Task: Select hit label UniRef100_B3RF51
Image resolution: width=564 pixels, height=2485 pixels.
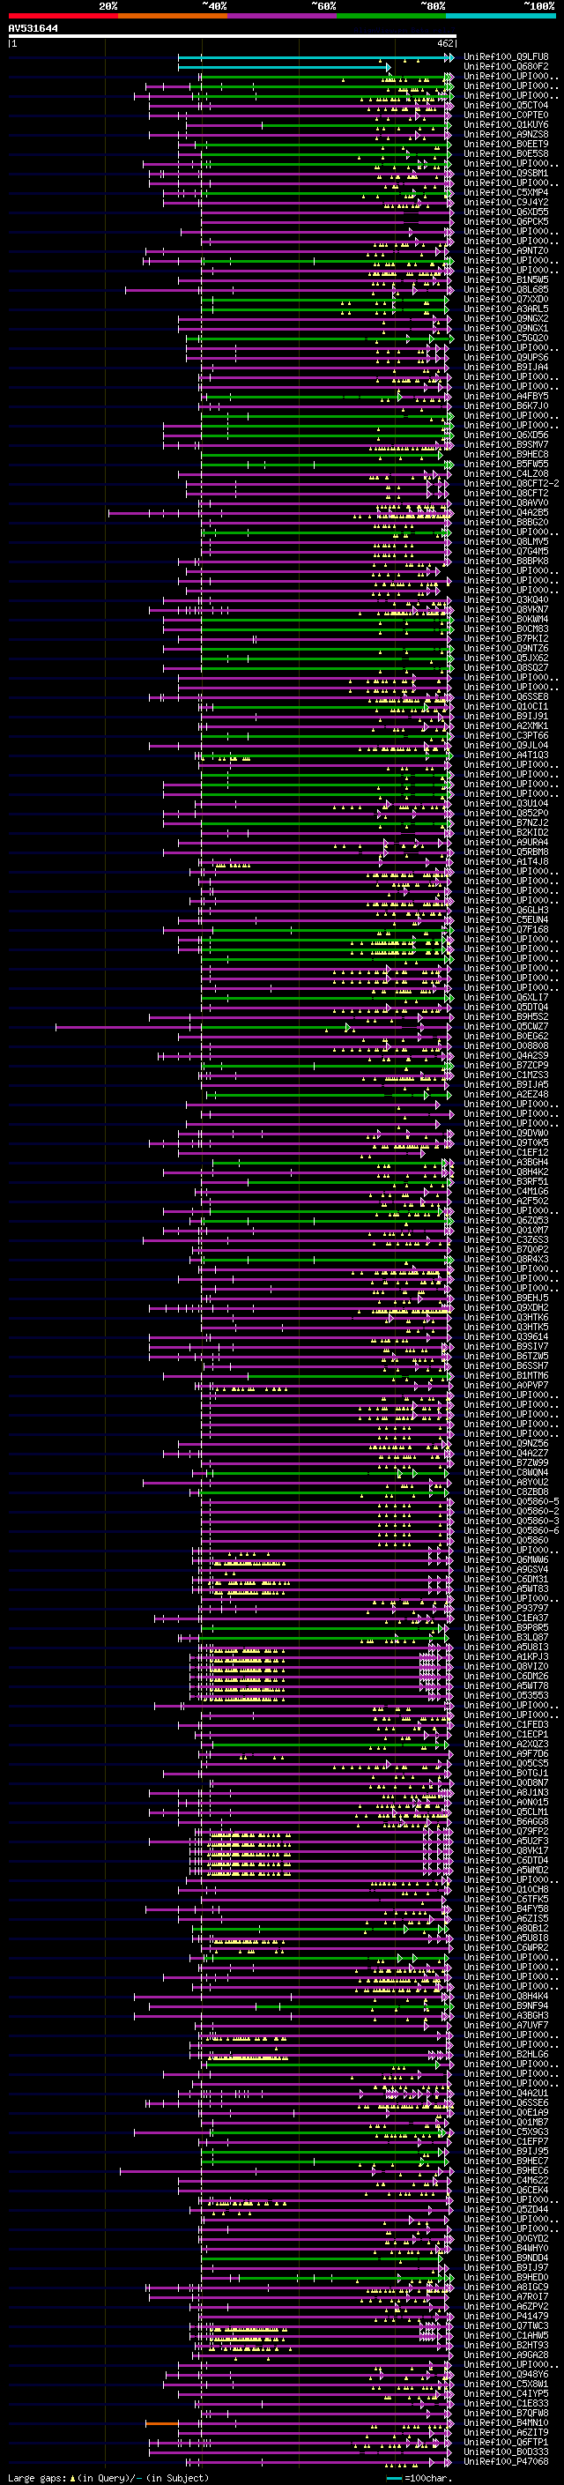Action: coord(506,1182)
